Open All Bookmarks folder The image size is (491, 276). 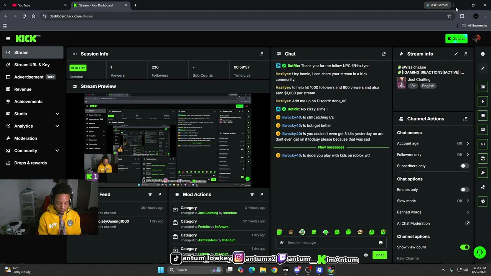(x=475, y=26)
